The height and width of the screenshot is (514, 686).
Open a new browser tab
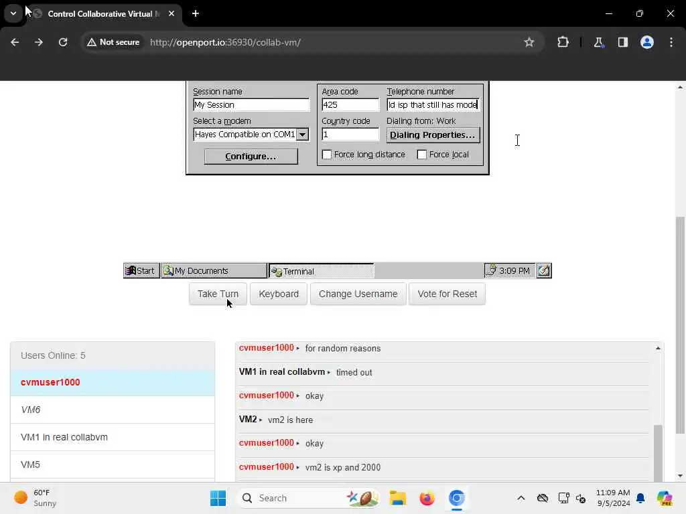[196, 13]
